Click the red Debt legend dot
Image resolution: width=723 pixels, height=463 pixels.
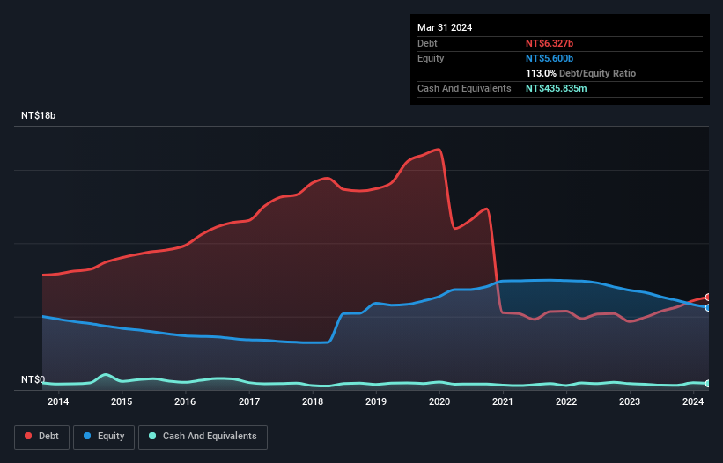(28, 436)
